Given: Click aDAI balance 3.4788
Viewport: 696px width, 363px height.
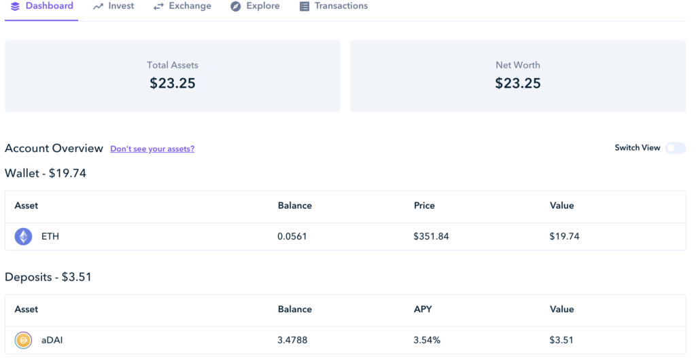Looking at the screenshot, I should [x=292, y=340].
